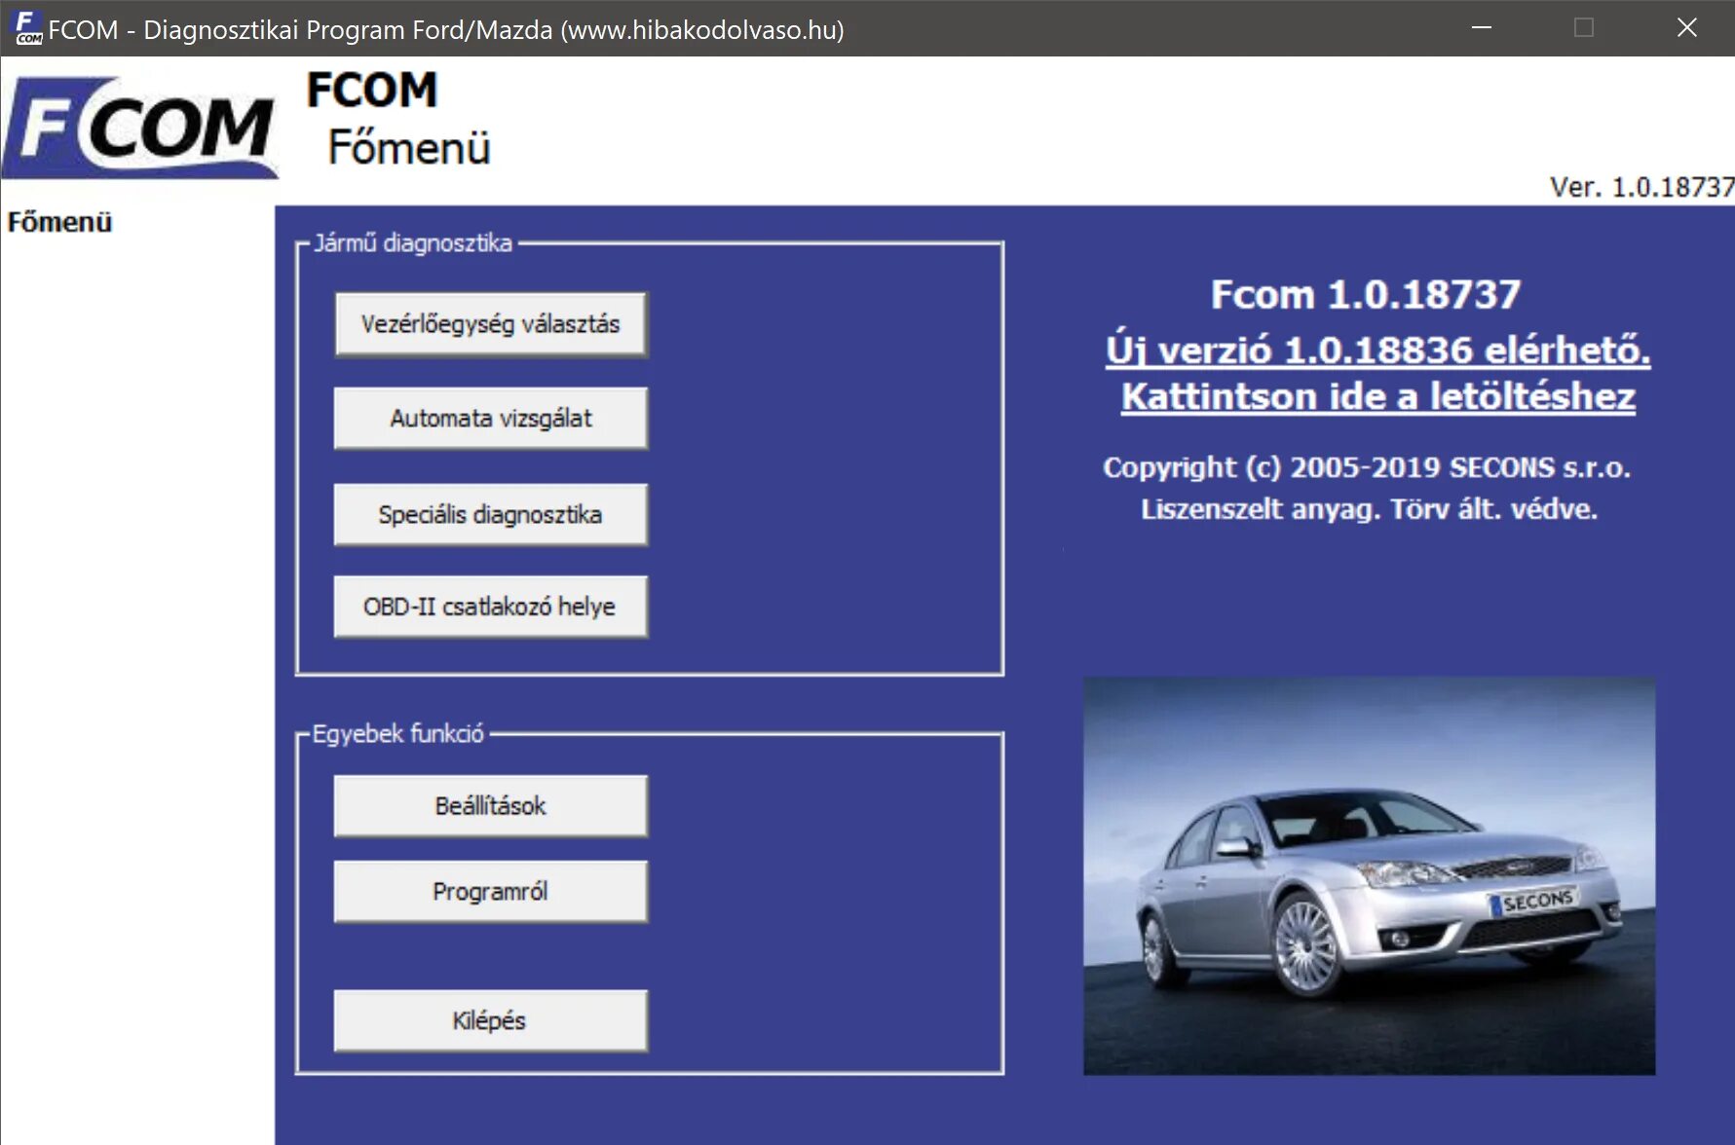
Task: Open Beállítások settings
Action: click(490, 806)
